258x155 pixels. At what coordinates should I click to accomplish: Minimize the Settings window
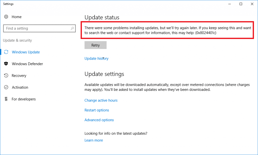point(230,4)
